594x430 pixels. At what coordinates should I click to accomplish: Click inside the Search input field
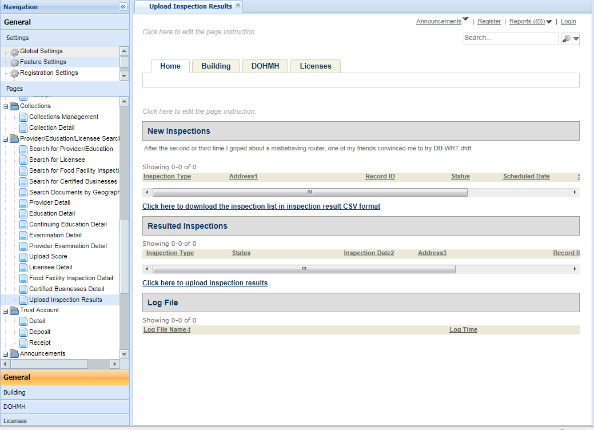(511, 38)
